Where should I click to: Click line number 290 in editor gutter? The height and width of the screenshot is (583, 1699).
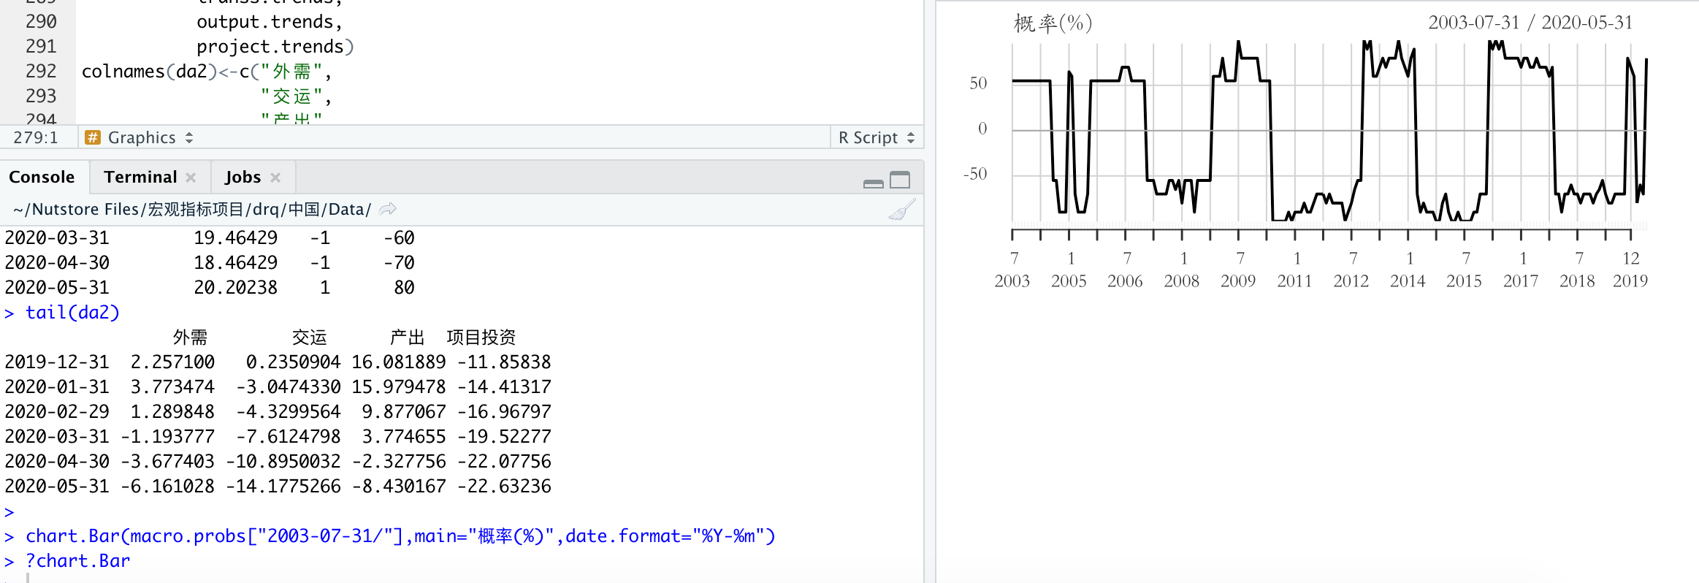[41, 21]
